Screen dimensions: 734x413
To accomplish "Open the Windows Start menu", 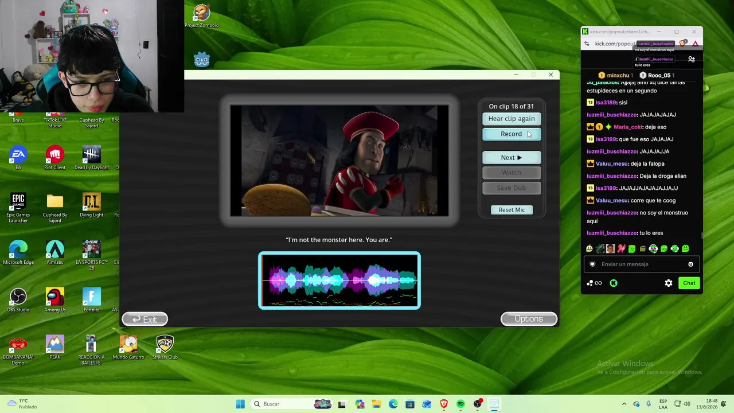I will click(240, 404).
